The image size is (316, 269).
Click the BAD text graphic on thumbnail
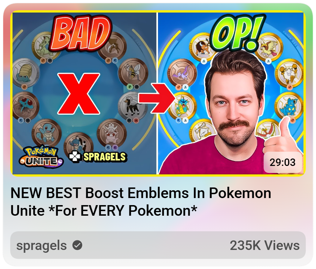[81, 33]
